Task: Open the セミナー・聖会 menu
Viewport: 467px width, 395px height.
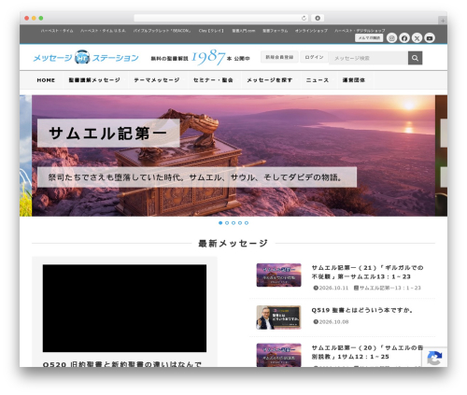Action: point(213,80)
